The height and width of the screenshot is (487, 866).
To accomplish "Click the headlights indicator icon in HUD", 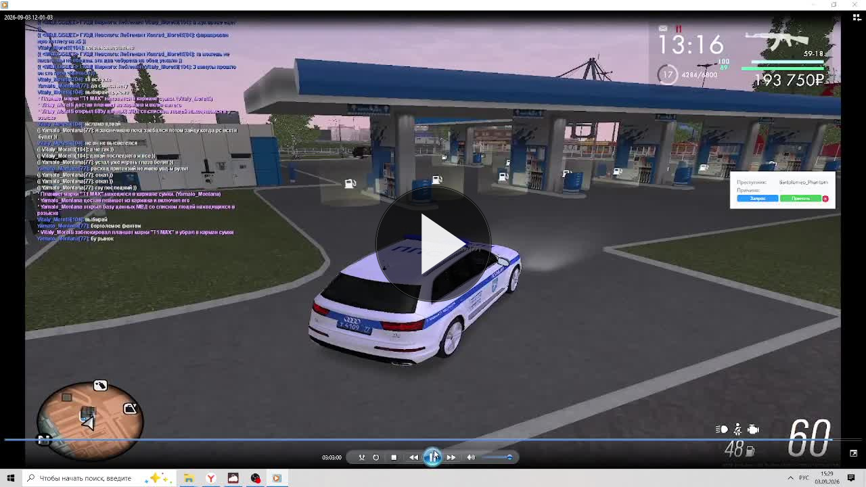I will [722, 430].
